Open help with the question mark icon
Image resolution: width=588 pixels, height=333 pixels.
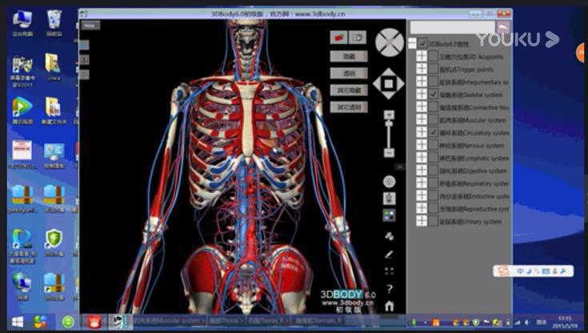pyautogui.click(x=390, y=289)
